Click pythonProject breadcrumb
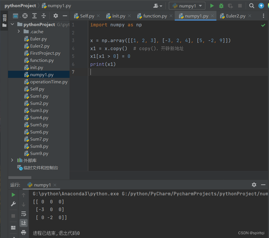This screenshot has height=238, width=269. click(x=20, y=6)
